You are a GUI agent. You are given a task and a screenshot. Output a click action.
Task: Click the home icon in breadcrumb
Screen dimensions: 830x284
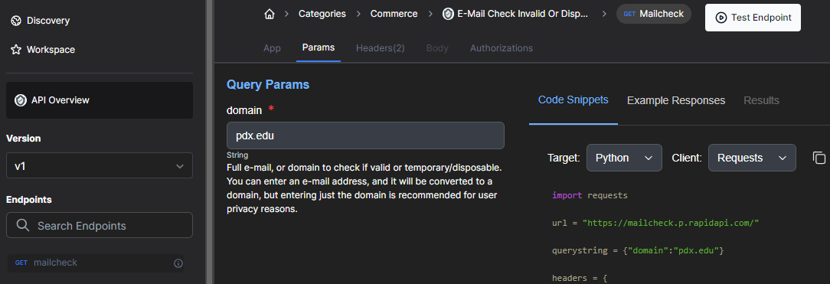click(270, 15)
